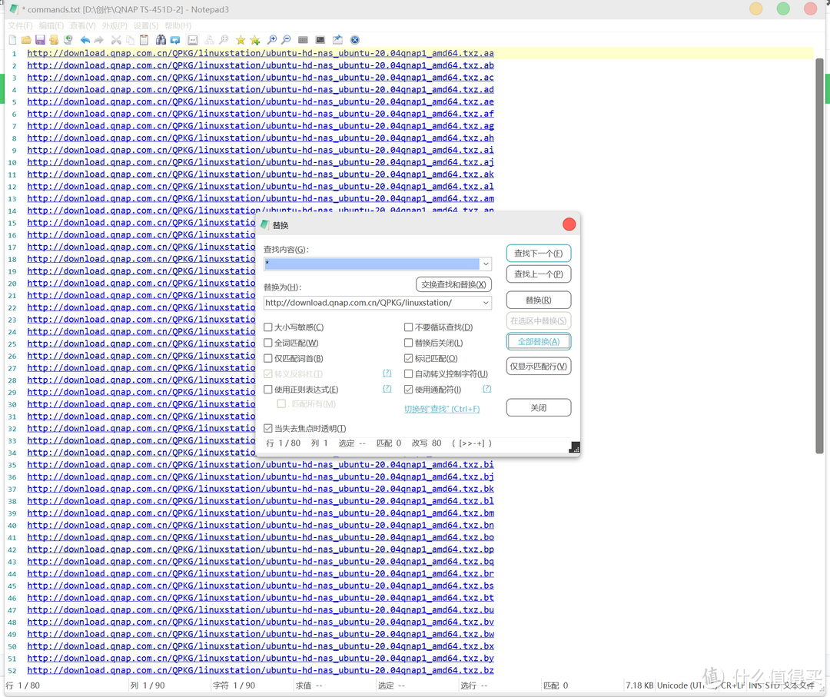830x697 pixels.
Task: Expand the 查找内容 history dropdown arrow
Action: click(486, 264)
